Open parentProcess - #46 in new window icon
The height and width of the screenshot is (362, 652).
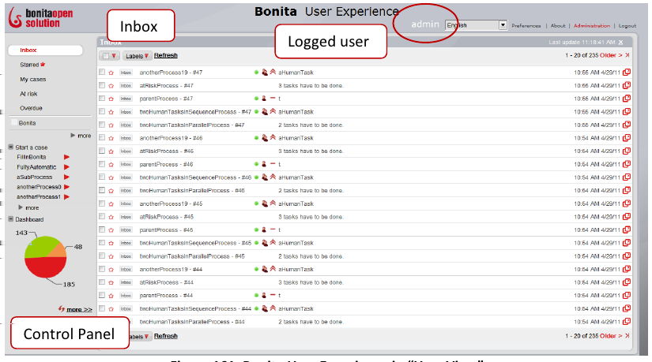coord(627,164)
